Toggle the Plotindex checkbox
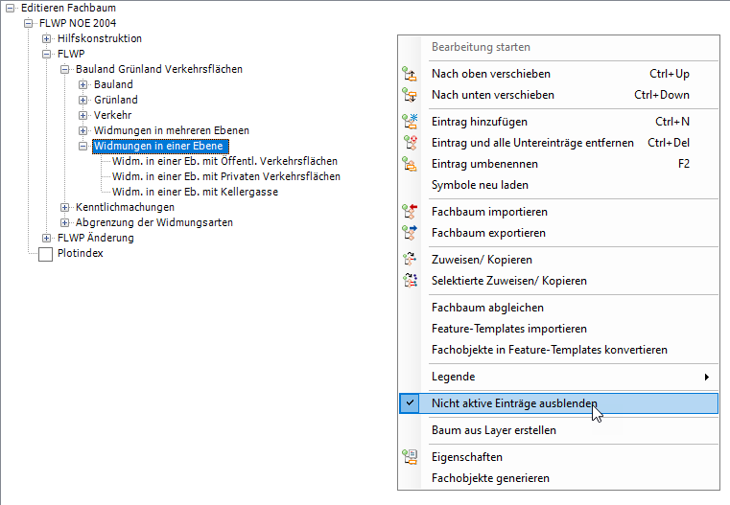This screenshot has height=505, width=730. point(45,254)
